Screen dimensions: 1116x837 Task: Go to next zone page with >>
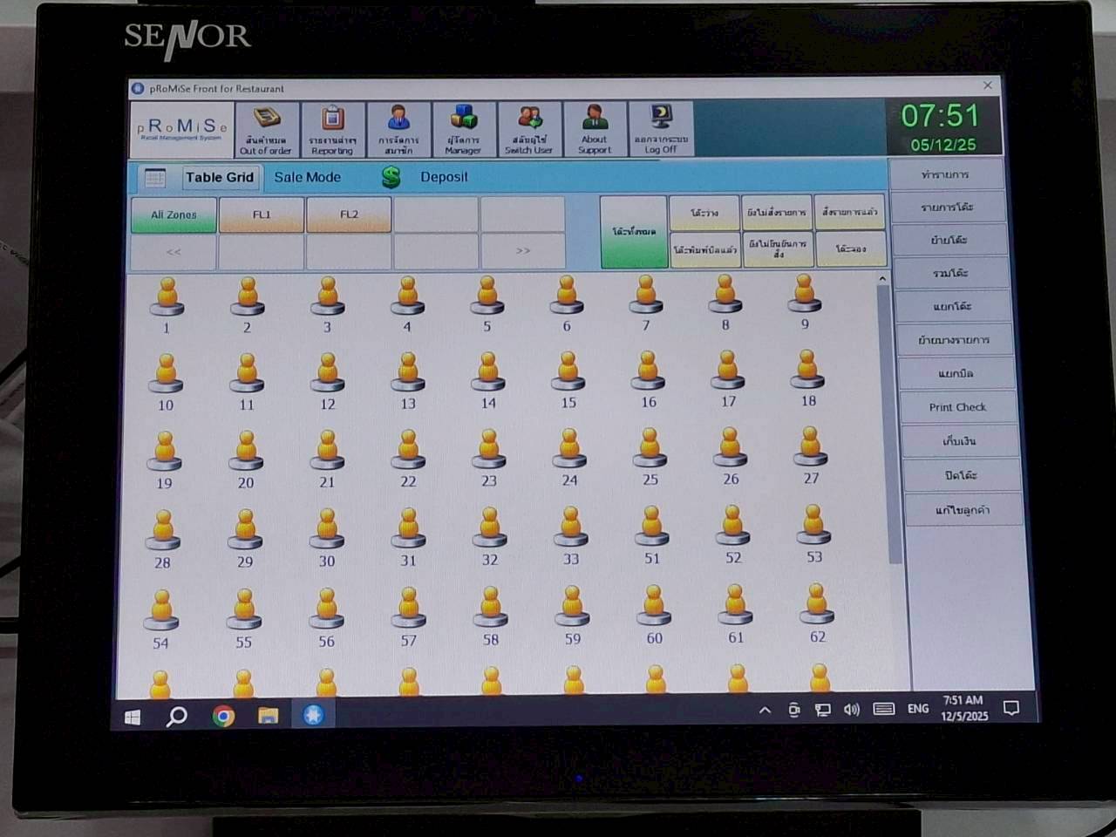coord(522,251)
